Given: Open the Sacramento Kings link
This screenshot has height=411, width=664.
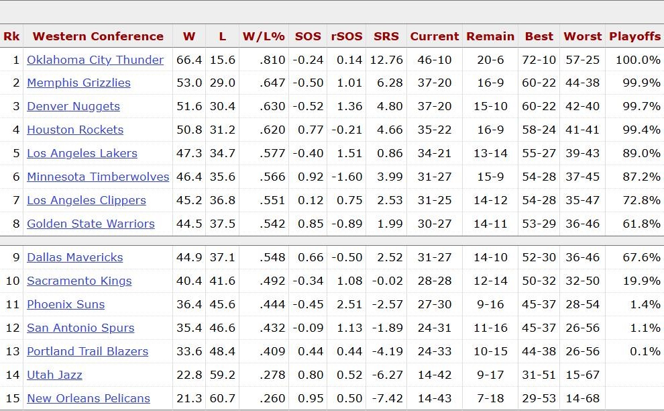Looking at the screenshot, I should click(x=79, y=281).
